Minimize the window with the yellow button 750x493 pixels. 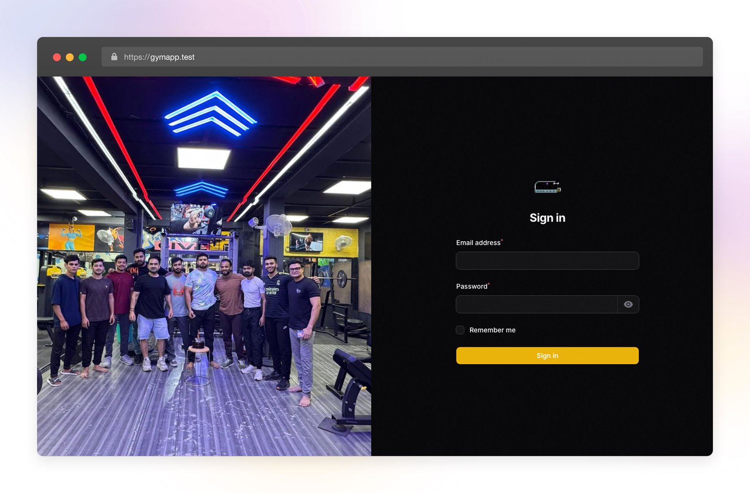tap(70, 57)
